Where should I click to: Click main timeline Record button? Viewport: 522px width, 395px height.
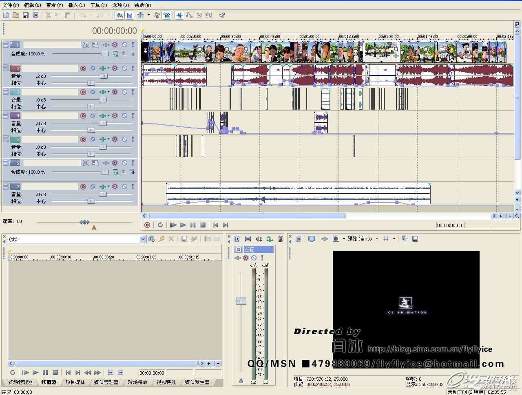coord(147,225)
